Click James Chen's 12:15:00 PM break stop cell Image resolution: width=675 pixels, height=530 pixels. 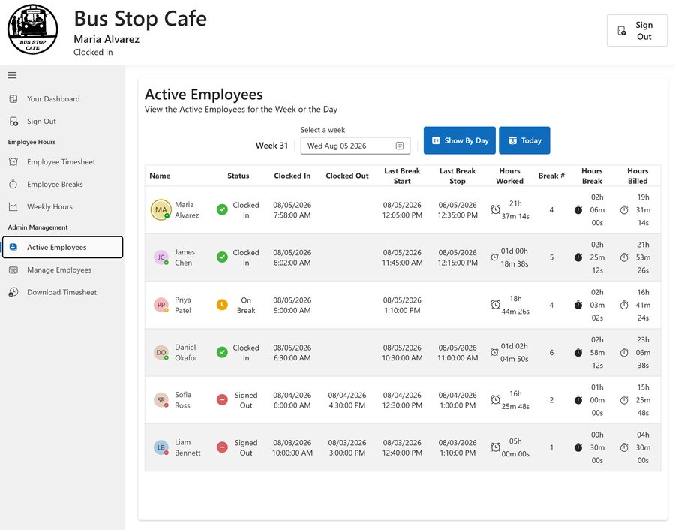click(x=457, y=257)
